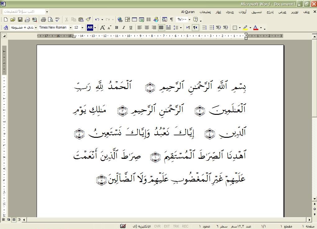The image size is (317, 229).
Task: Click the vertical scrollbar down arrow
Action: point(315,199)
